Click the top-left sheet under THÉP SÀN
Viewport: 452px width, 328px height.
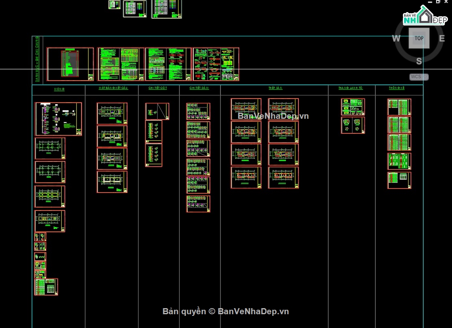246,109
